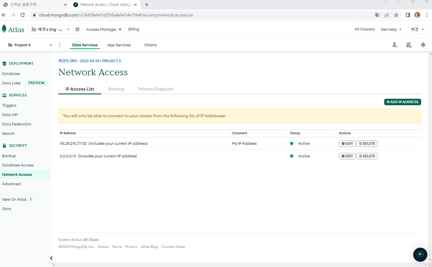Select the IP Access List tab
The width and height of the screenshot is (432, 267).
click(x=80, y=89)
